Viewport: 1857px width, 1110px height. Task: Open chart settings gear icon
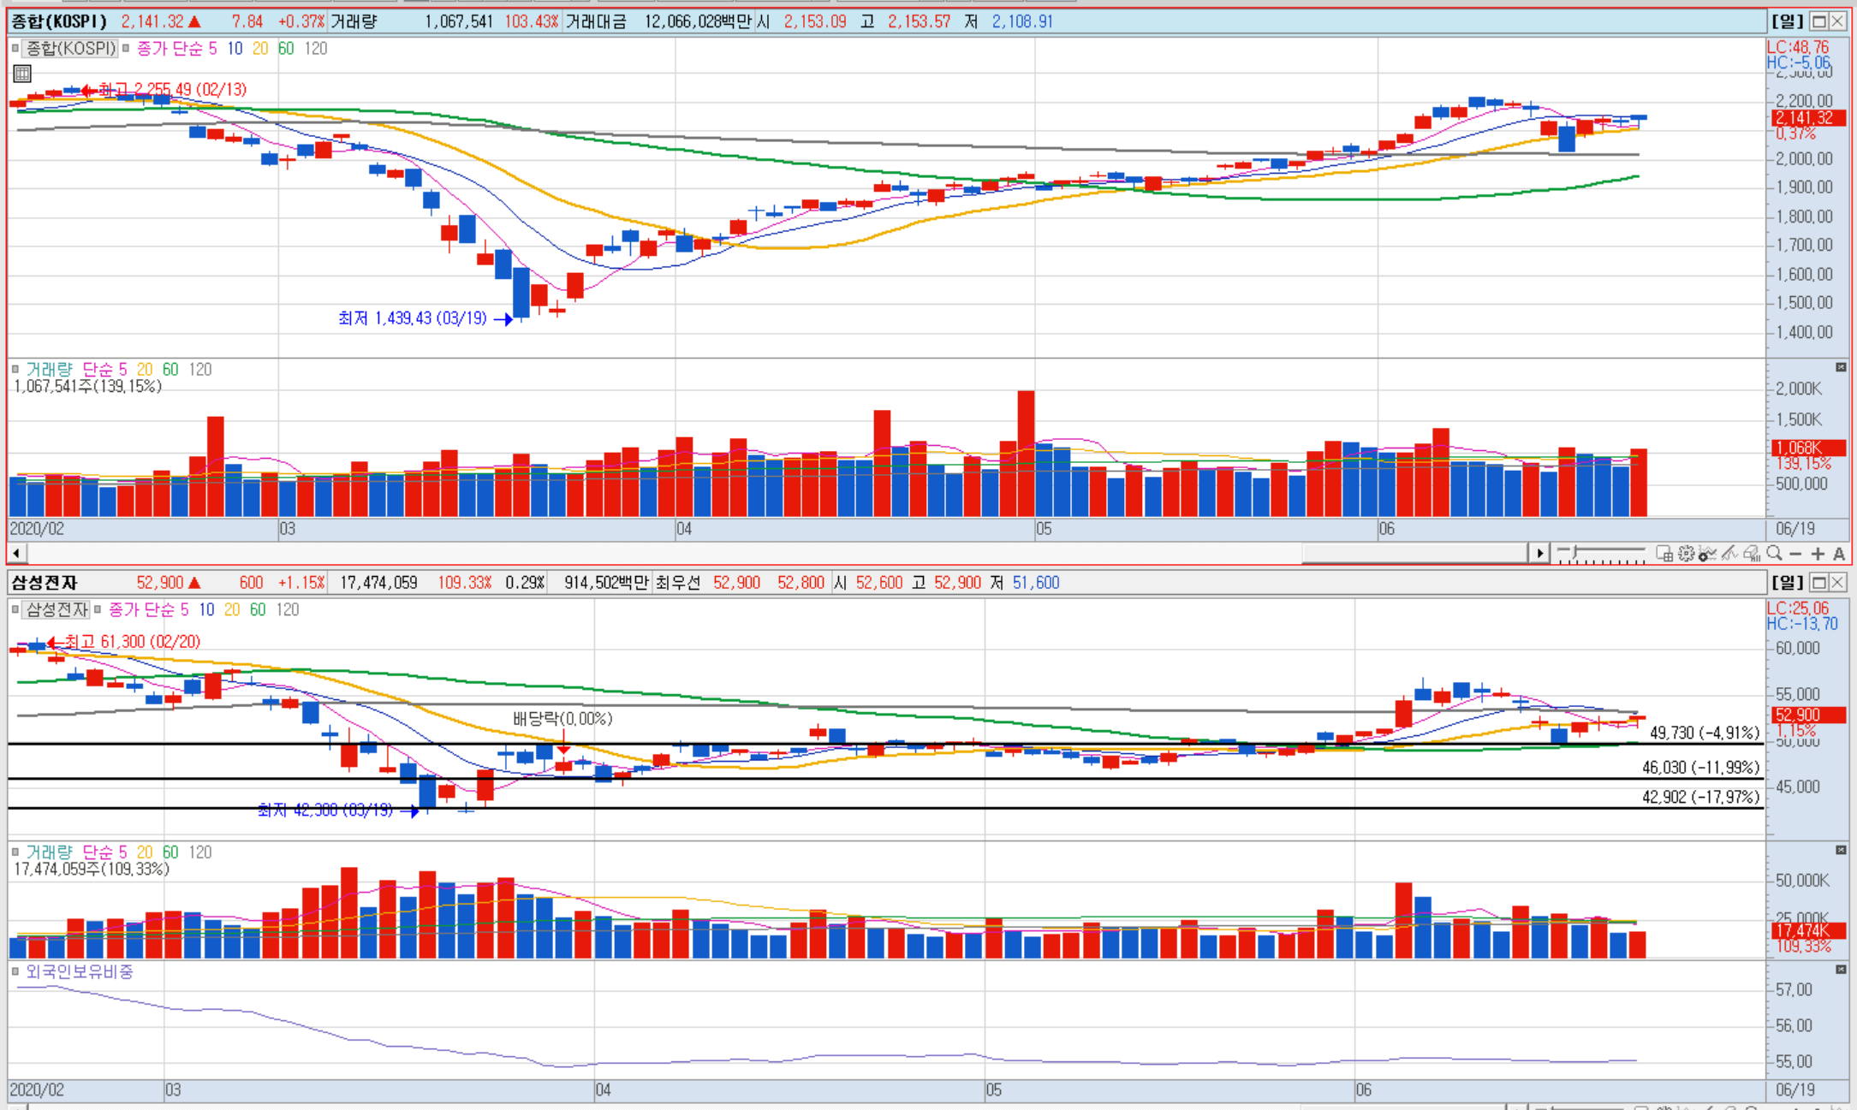click(x=1687, y=554)
